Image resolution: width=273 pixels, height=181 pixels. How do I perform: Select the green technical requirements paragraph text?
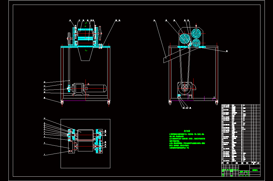187,141
